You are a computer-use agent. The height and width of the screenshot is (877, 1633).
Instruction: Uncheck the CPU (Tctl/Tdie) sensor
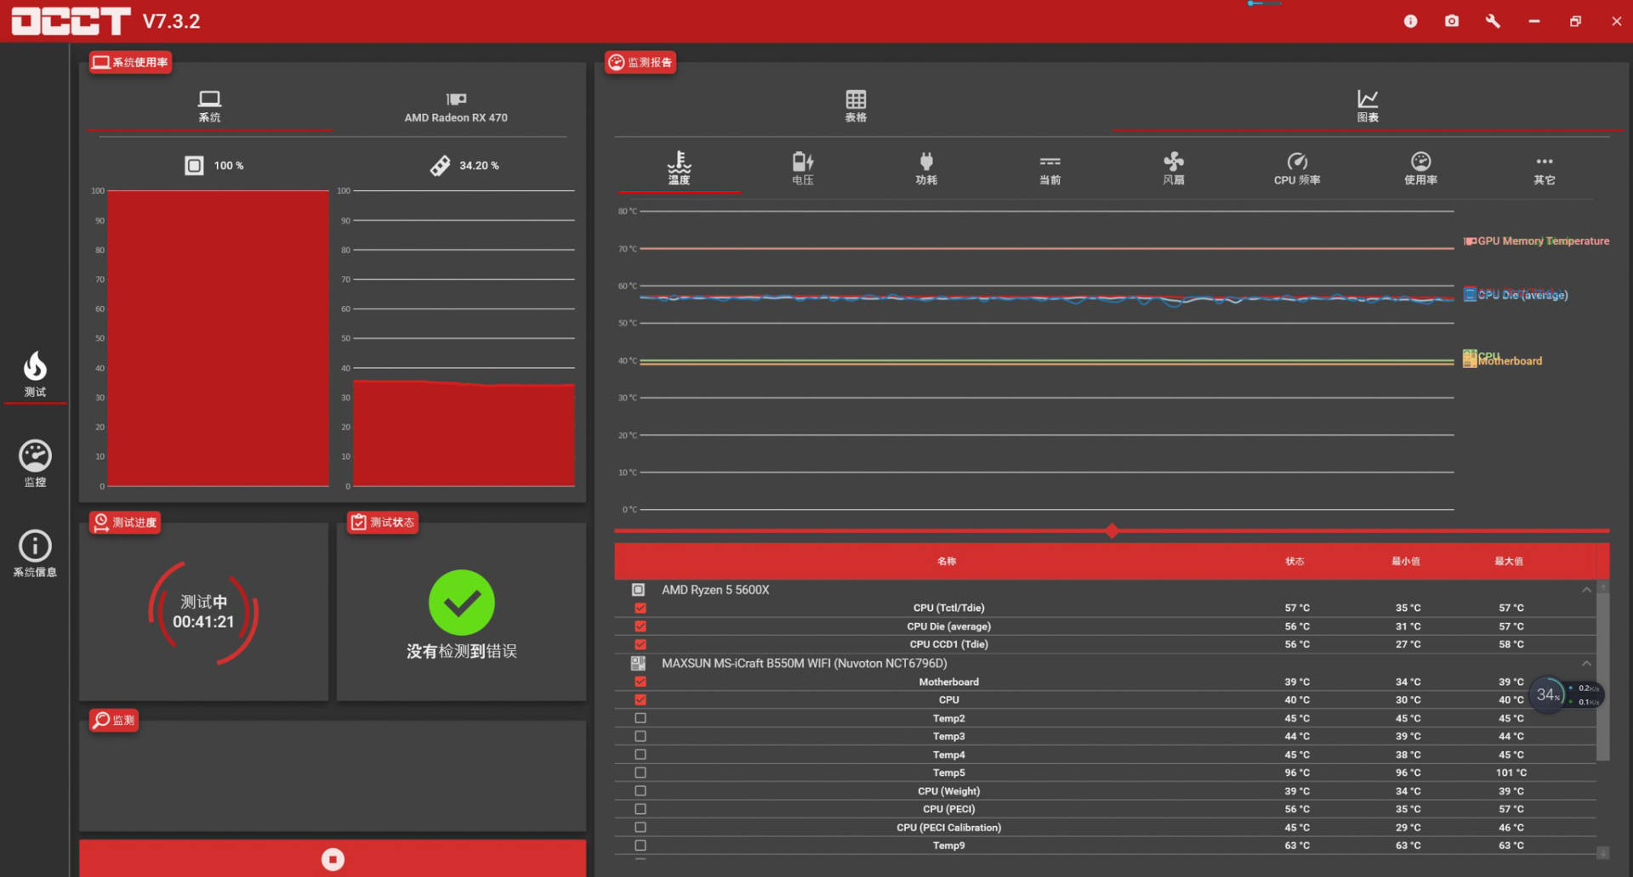pyautogui.click(x=640, y=608)
